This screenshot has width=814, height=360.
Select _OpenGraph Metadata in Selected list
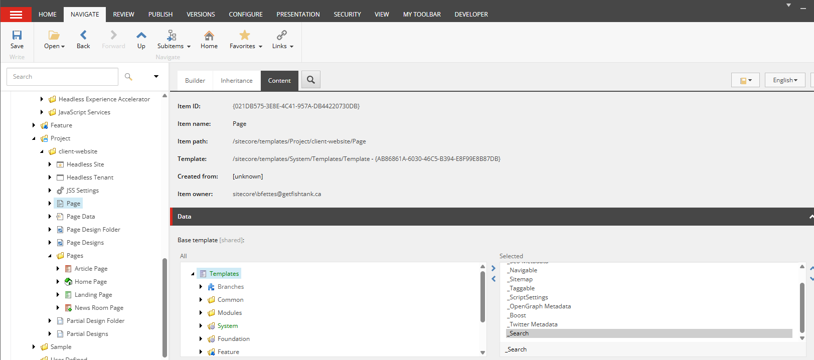(649, 306)
